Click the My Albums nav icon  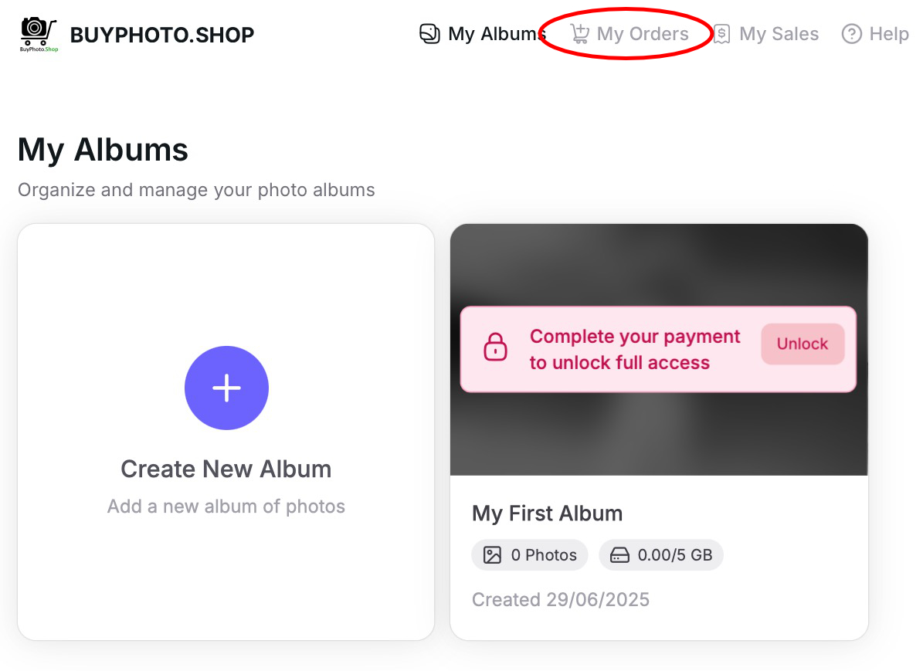pyautogui.click(x=429, y=34)
